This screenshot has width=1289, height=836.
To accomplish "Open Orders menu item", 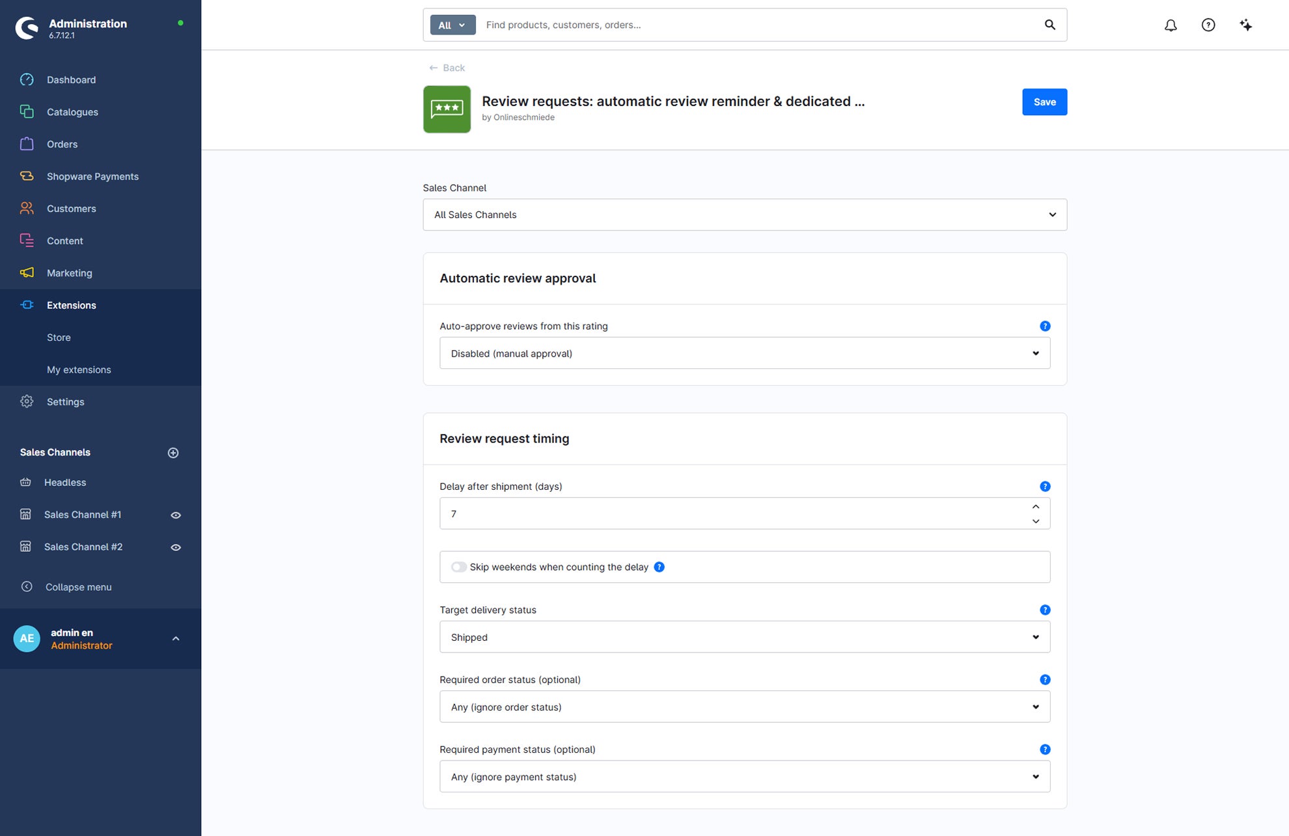I will 100,144.
